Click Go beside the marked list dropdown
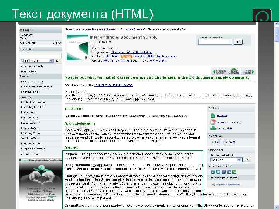 tap(246, 160)
